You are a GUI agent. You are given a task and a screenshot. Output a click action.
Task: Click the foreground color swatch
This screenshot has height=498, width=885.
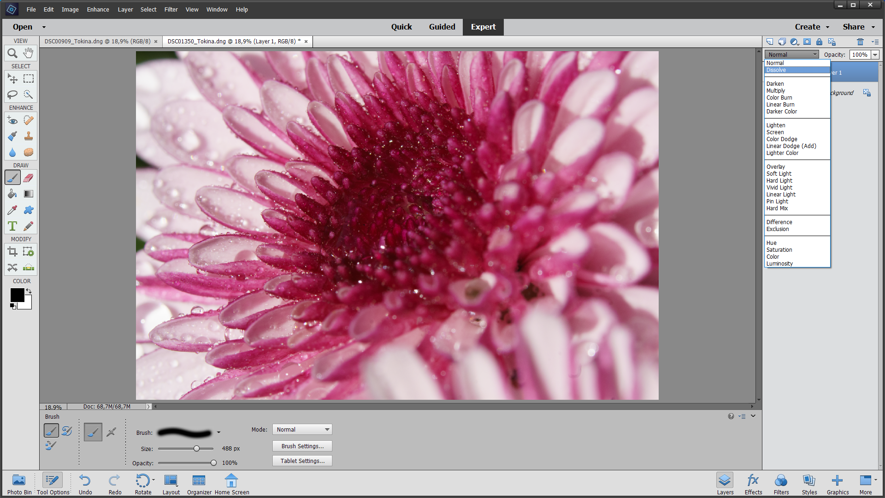click(18, 296)
